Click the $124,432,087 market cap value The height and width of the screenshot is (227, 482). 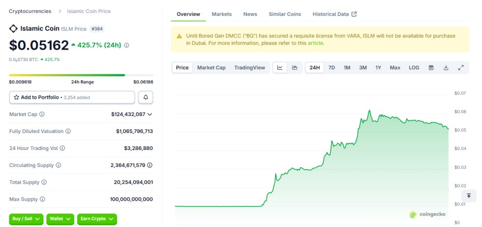point(128,114)
